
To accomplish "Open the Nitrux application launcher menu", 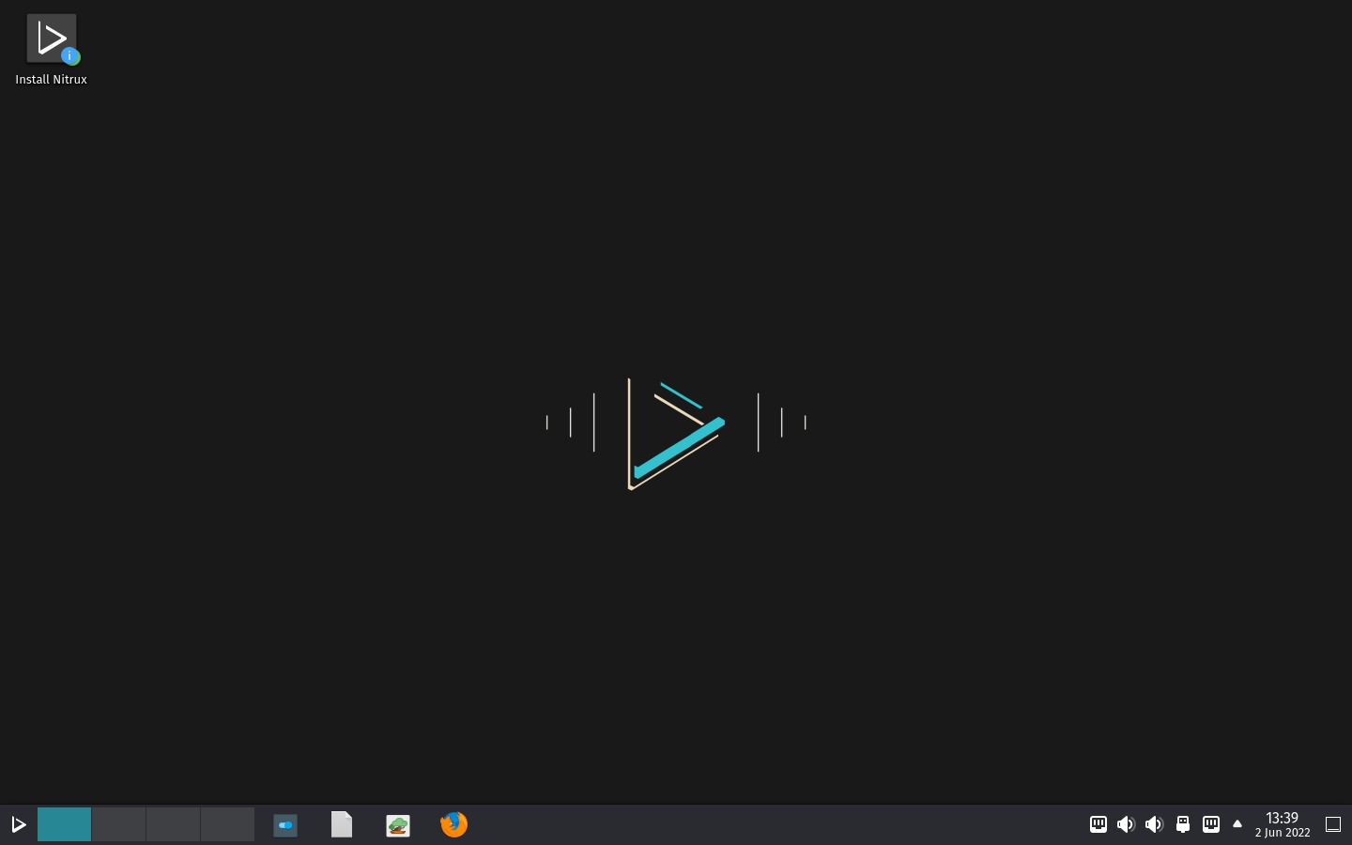I will click(x=18, y=824).
